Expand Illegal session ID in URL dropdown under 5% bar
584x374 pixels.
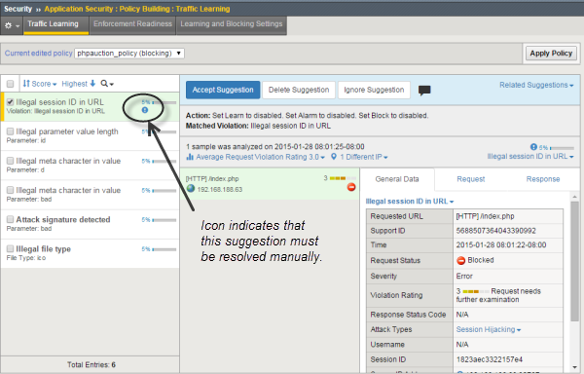coord(530,157)
